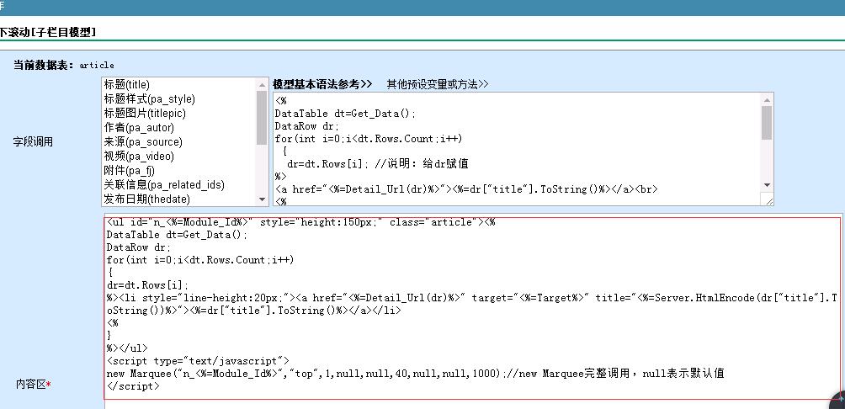This screenshot has height=409, width=845.
Task: Open 模型基本语法参考>> link
Action: tap(322, 84)
